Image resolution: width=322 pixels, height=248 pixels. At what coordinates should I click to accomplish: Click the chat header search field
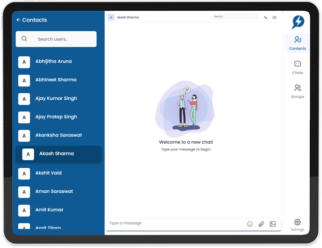[x=235, y=17]
